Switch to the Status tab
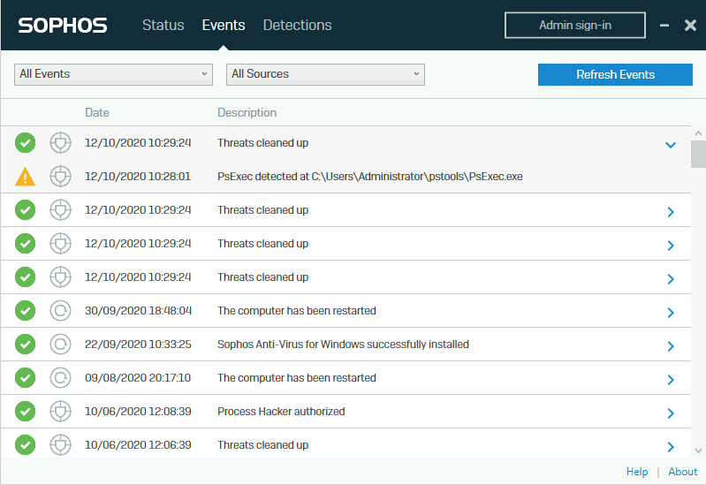 click(x=163, y=26)
